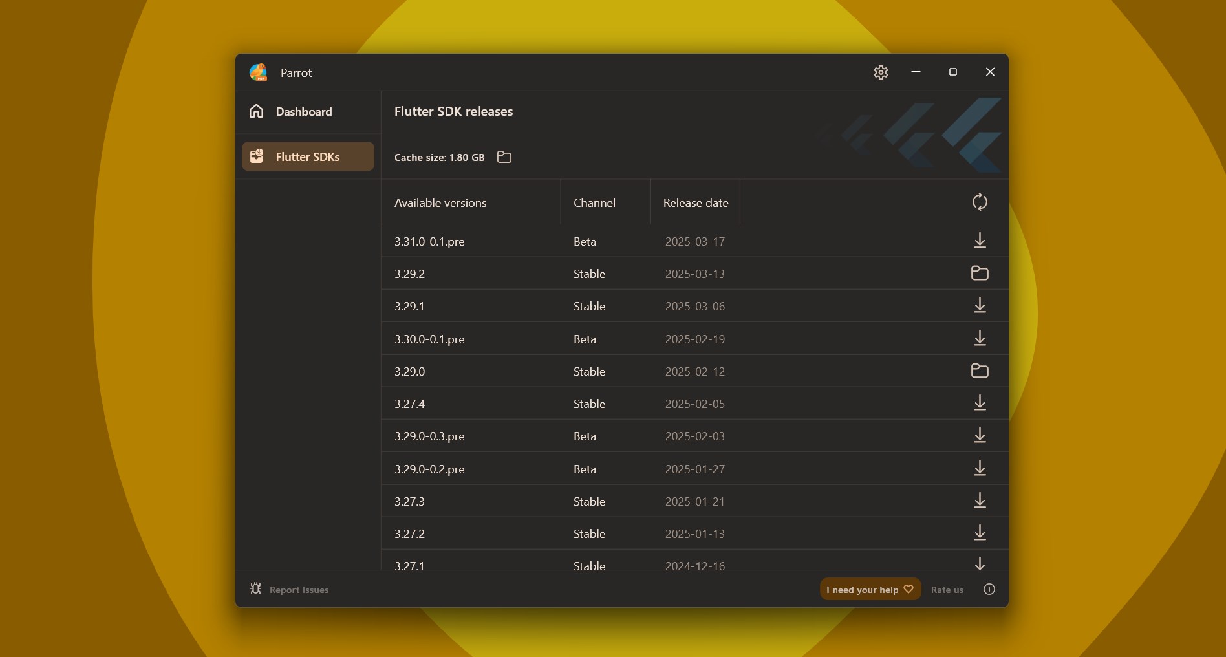Open installed folder for version 3.29.2

pos(980,273)
